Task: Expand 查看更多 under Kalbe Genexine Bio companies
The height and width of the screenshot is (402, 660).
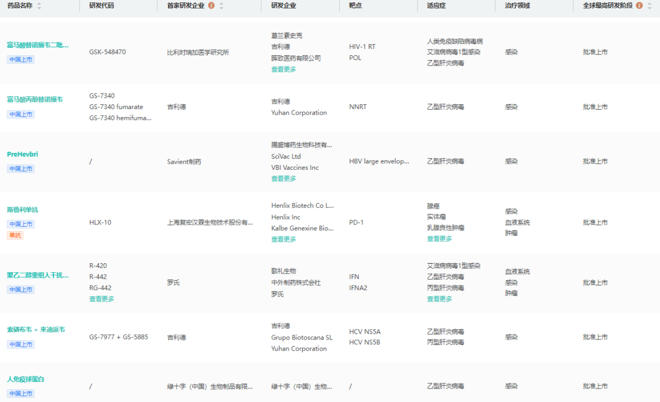Action: [x=283, y=240]
